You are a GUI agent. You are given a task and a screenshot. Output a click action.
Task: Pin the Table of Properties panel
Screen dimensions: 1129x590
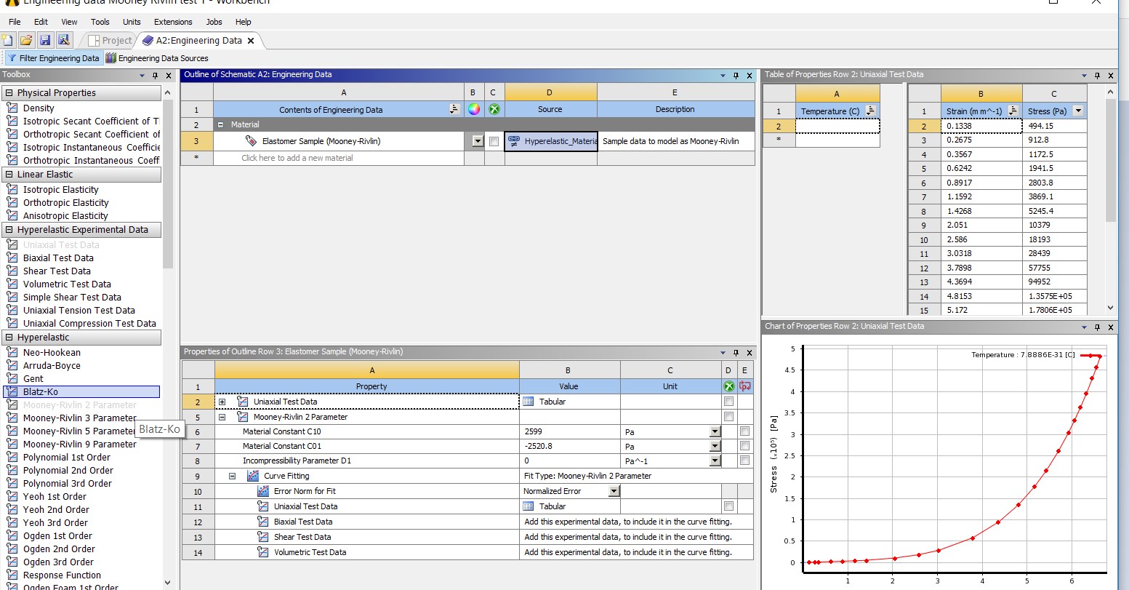click(x=1096, y=76)
